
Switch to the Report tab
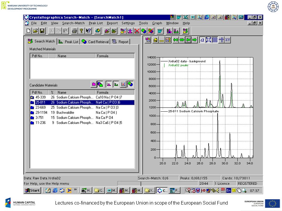(120, 42)
